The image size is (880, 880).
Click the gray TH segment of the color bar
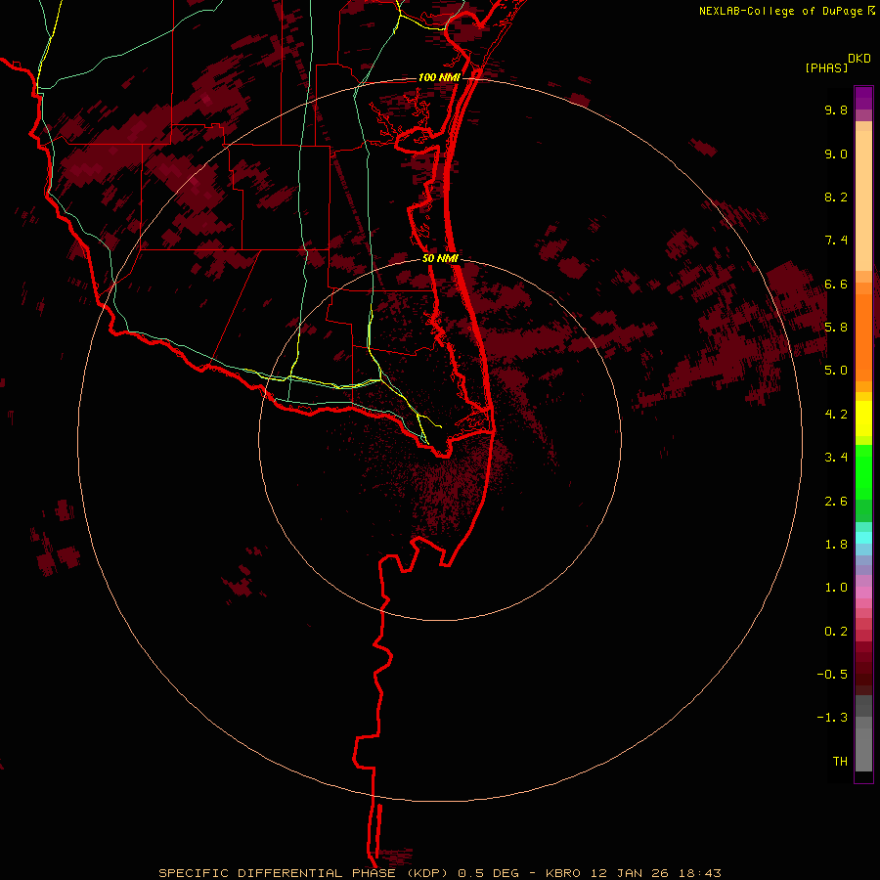pos(863,750)
